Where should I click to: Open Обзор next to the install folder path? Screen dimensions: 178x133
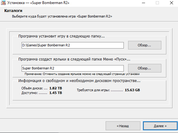pyautogui.click(x=145, y=45)
